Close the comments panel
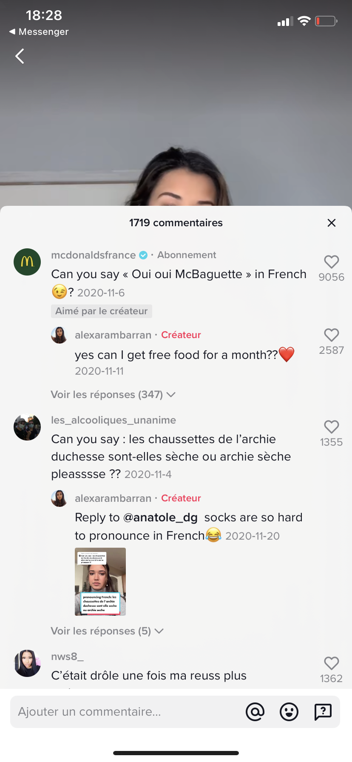 pyautogui.click(x=332, y=223)
